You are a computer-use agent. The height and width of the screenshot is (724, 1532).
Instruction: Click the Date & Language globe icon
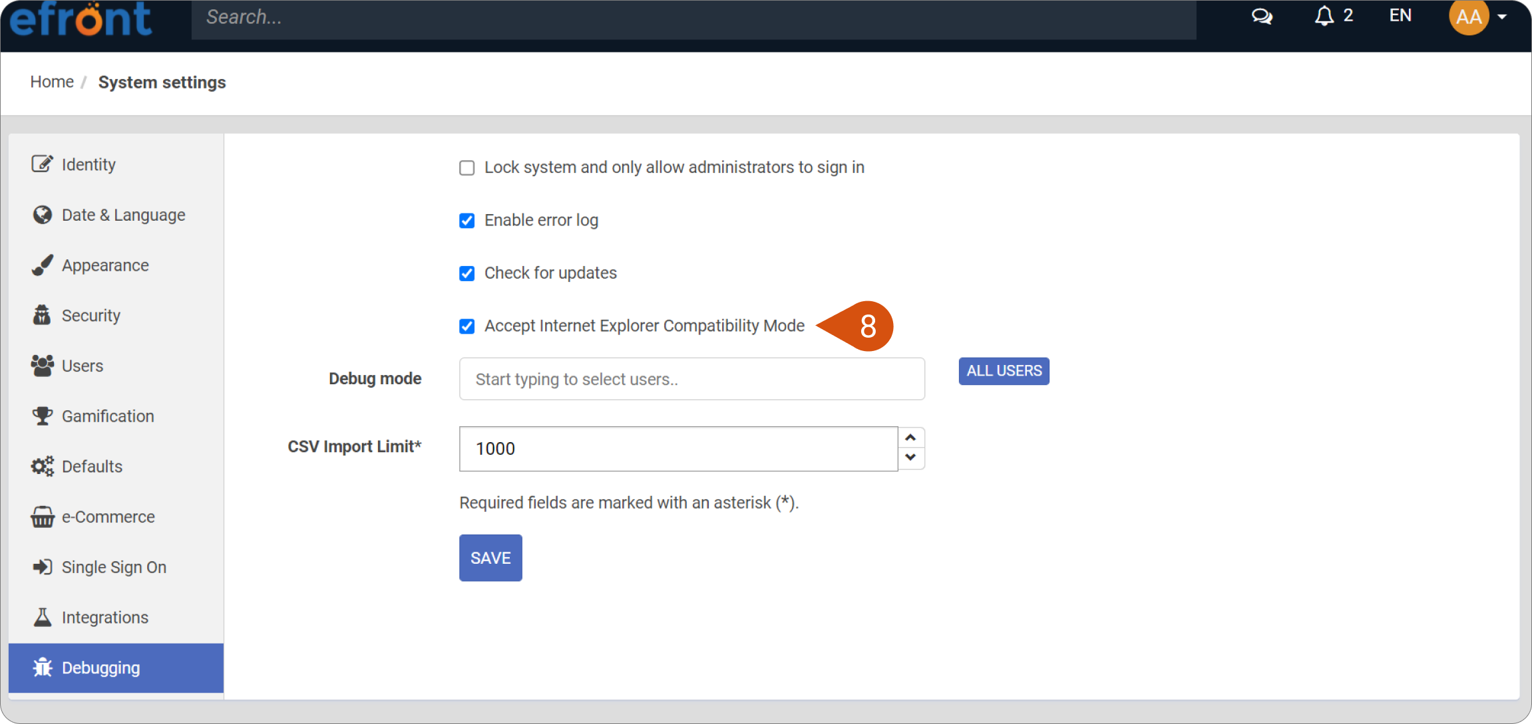pos(42,215)
